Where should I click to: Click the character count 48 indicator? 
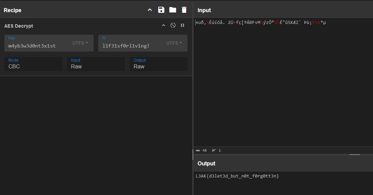tap(202, 151)
